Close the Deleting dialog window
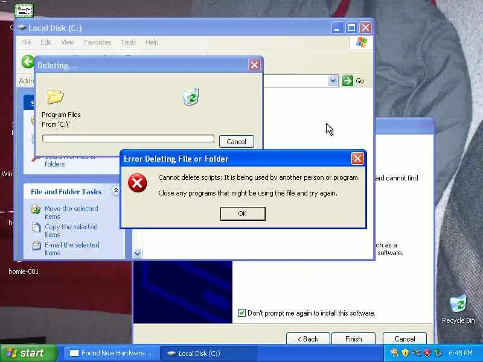Screen dimensions: 483x362 pyautogui.click(x=254, y=65)
